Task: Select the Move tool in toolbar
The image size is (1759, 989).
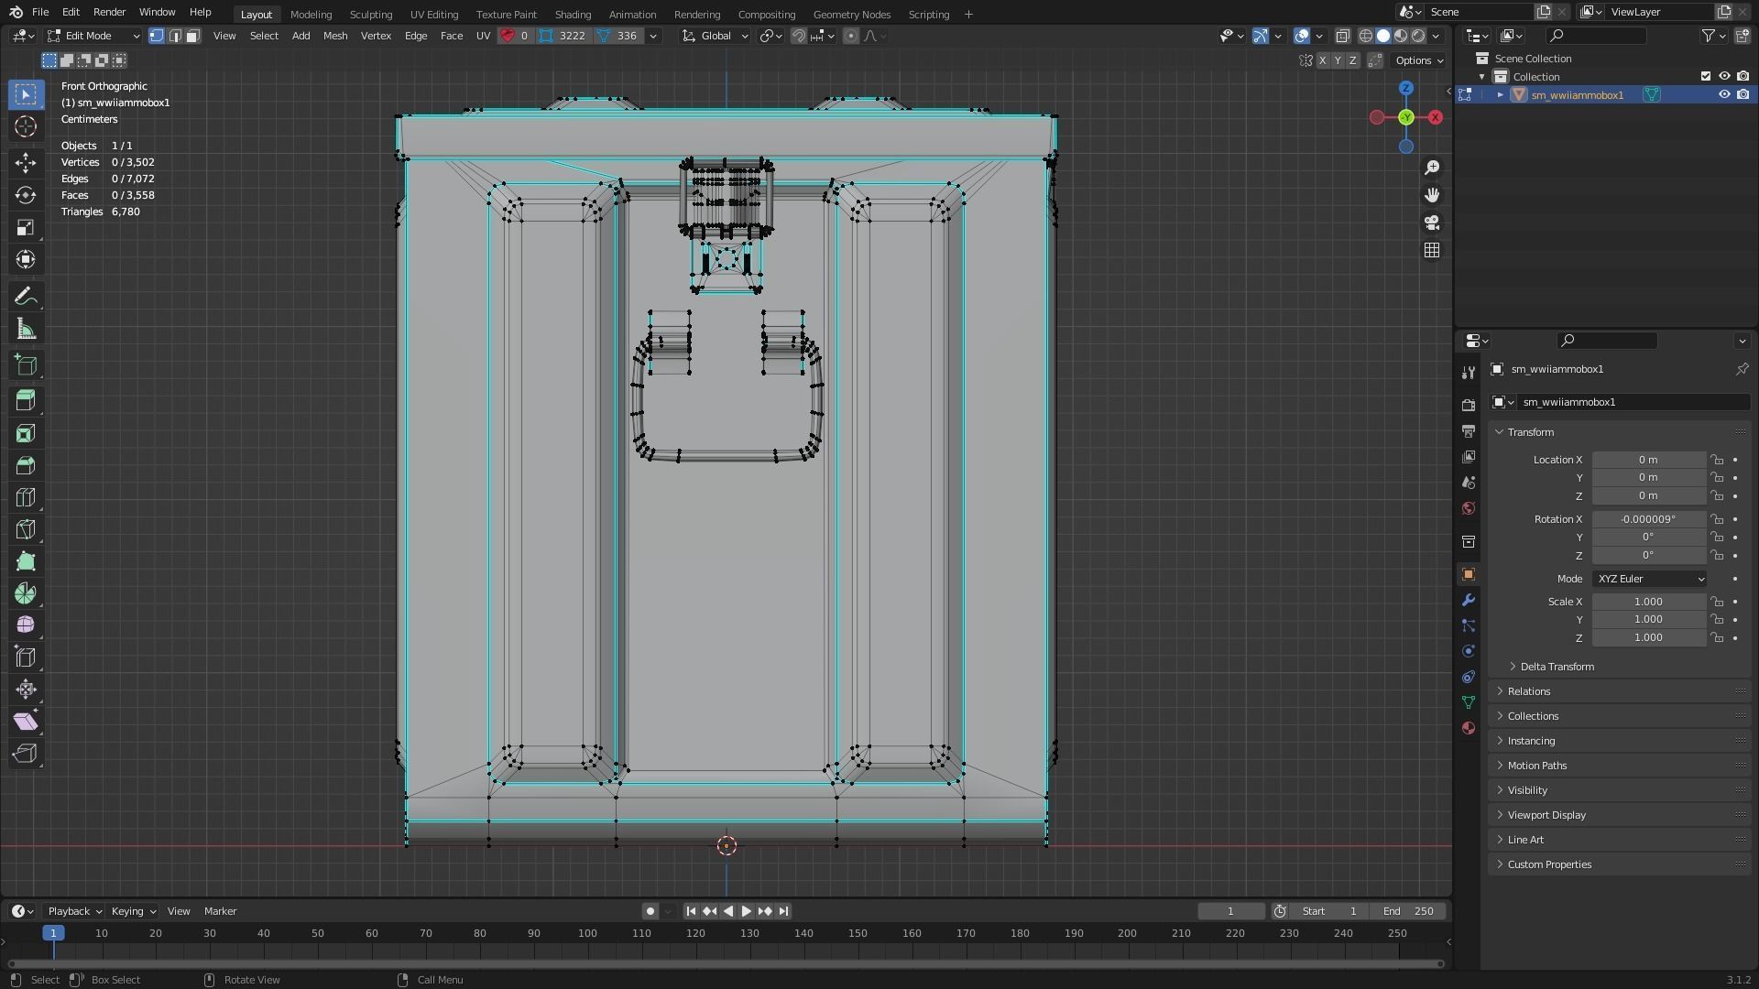Action: pos(26,163)
